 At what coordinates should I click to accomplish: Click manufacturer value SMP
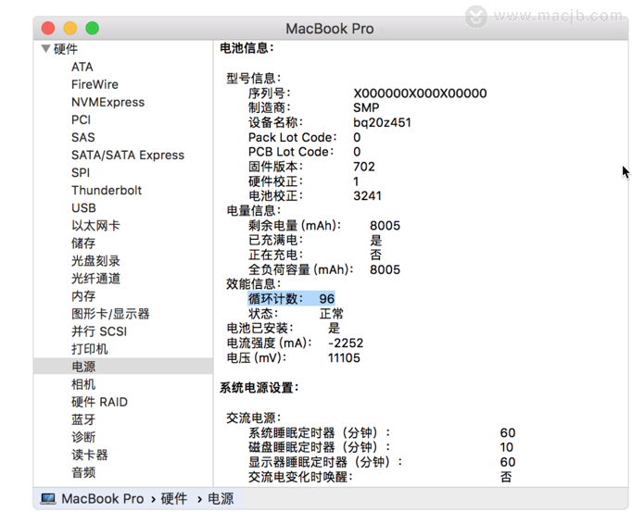tap(366, 108)
